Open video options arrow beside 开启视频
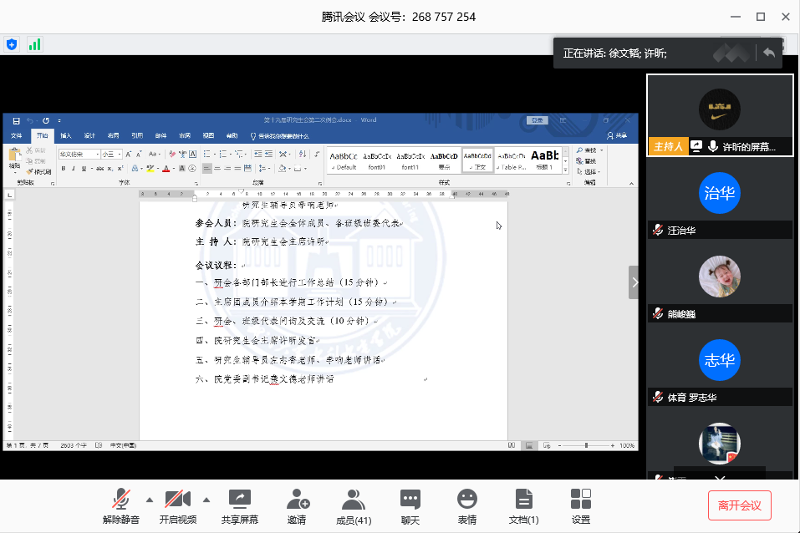The height and width of the screenshot is (533, 800). tap(206, 500)
